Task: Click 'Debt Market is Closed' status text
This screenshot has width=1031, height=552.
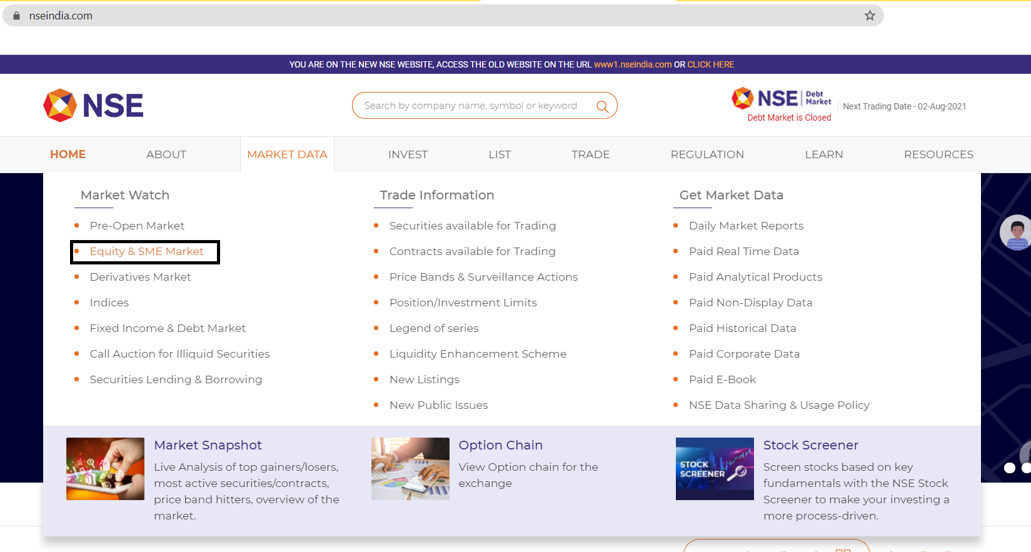Action: tap(789, 118)
